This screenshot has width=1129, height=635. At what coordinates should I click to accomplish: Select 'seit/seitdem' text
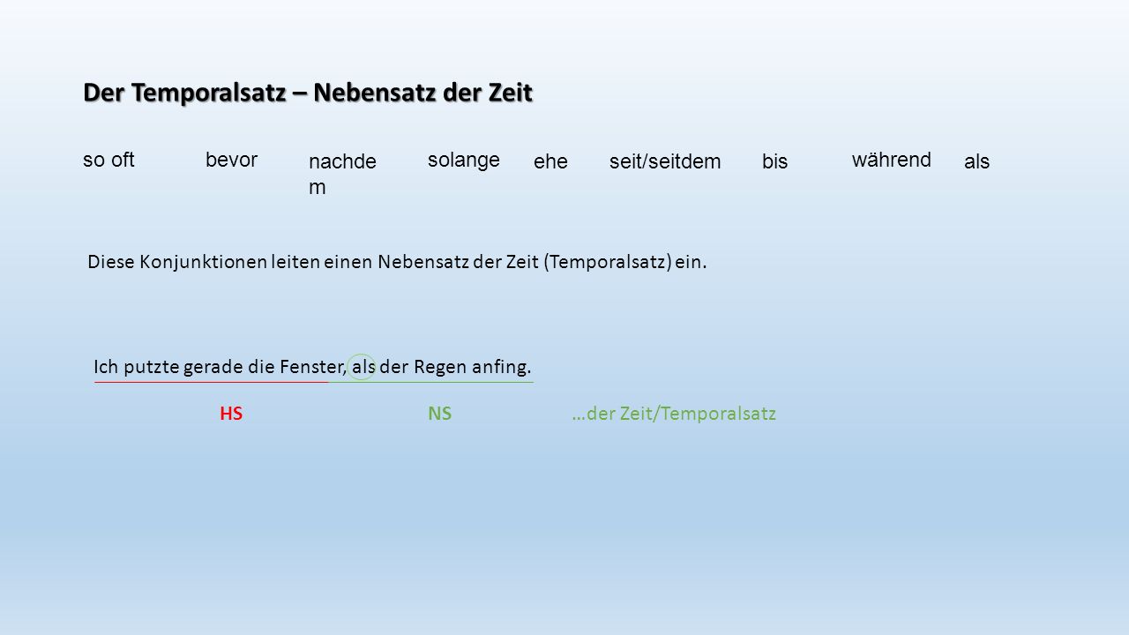click(x=665, y=162)
